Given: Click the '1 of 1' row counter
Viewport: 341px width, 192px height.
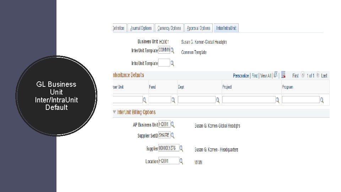Looking at the screenshot, I should (310, 76).
